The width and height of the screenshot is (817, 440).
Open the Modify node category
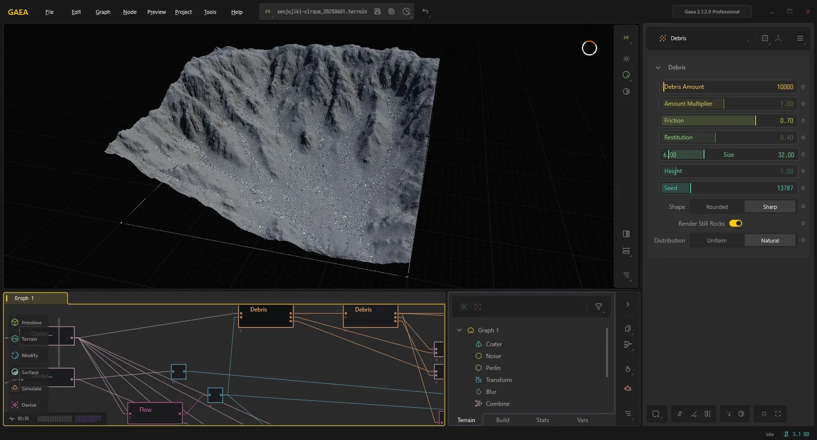pyautogui.click(x=25, y=355)
